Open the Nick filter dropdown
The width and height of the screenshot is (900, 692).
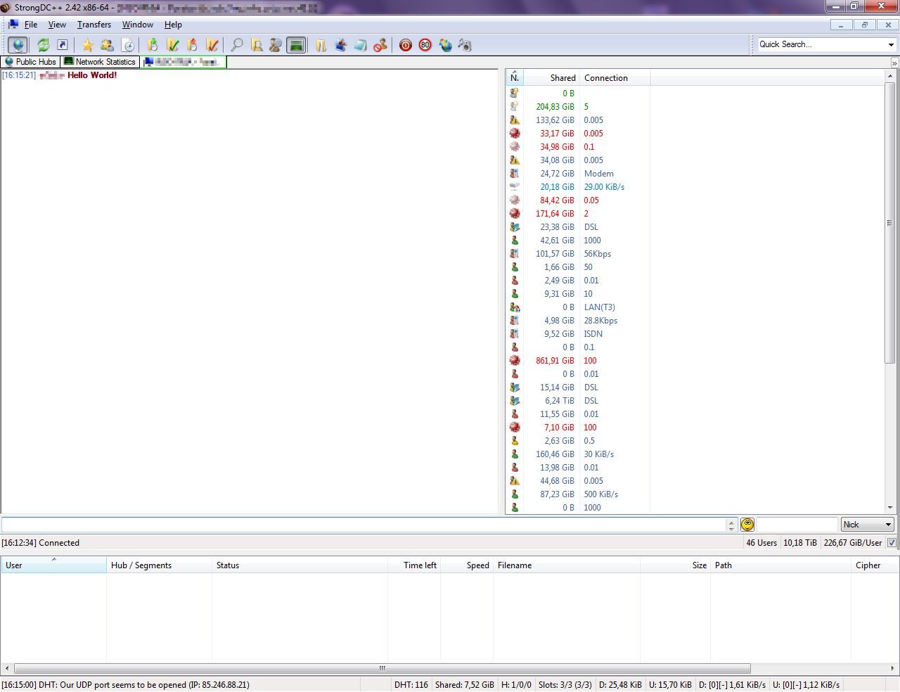click(x=867, y=525)
